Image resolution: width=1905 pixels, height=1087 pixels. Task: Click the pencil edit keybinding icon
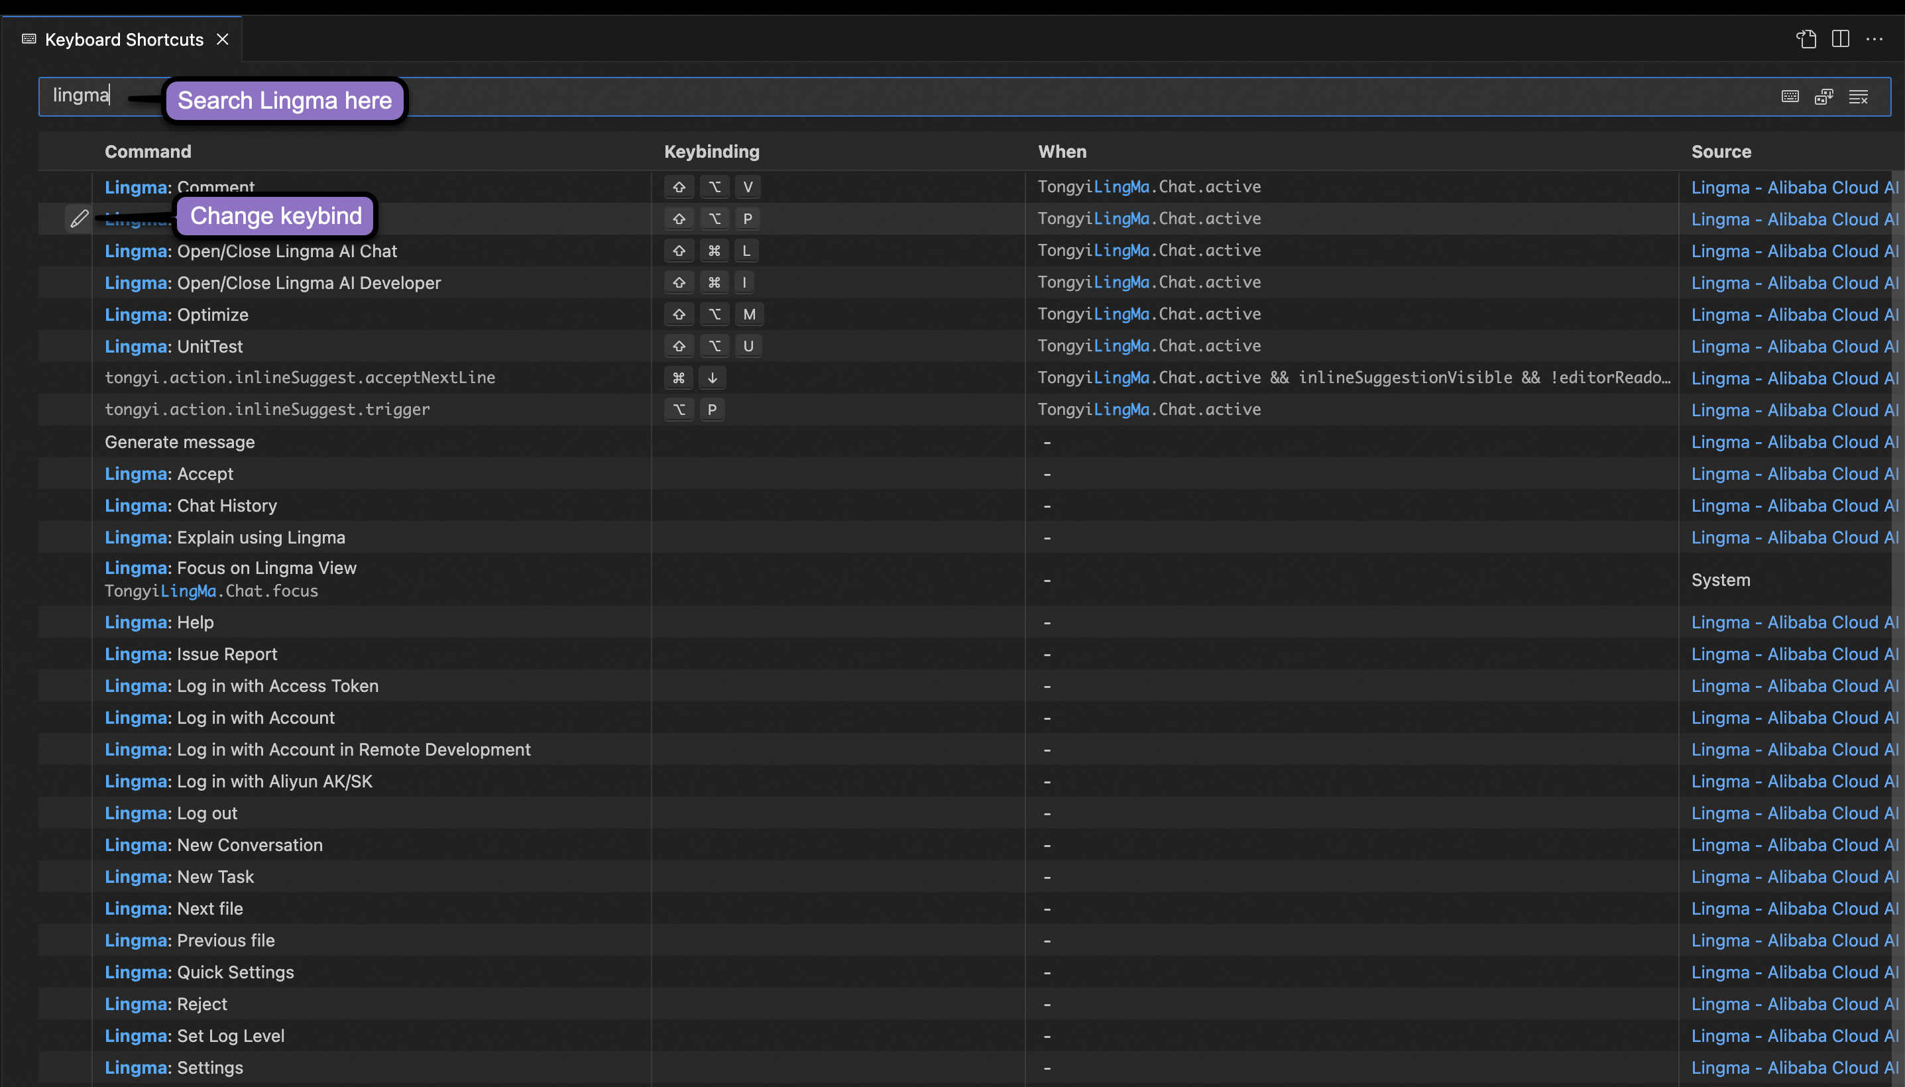click(x=79, y=219)
